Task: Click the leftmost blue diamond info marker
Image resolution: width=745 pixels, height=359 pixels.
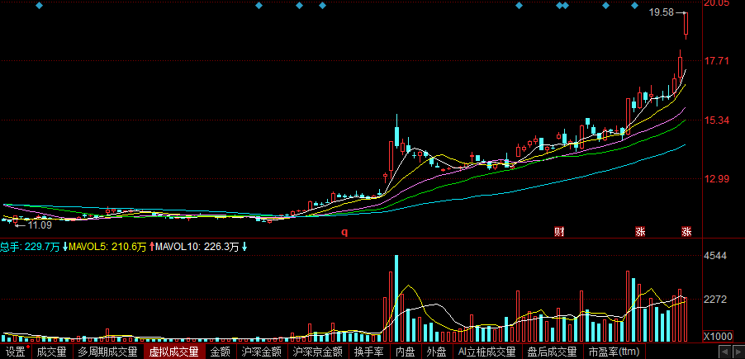Action: point(39,6)
